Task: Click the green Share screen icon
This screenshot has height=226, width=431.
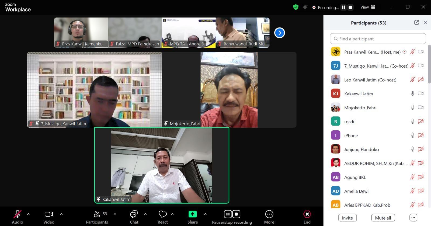Action: coord(192,214)
